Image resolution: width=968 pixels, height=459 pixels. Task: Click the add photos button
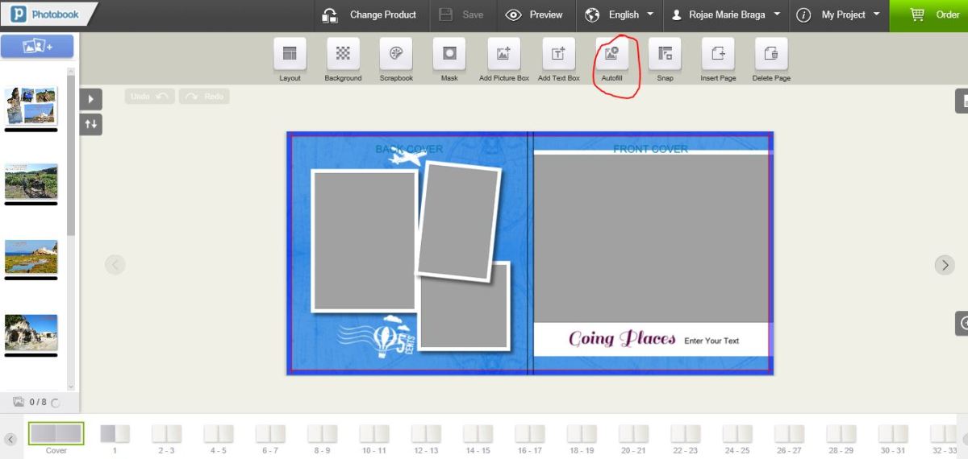(x=37, y=47)
